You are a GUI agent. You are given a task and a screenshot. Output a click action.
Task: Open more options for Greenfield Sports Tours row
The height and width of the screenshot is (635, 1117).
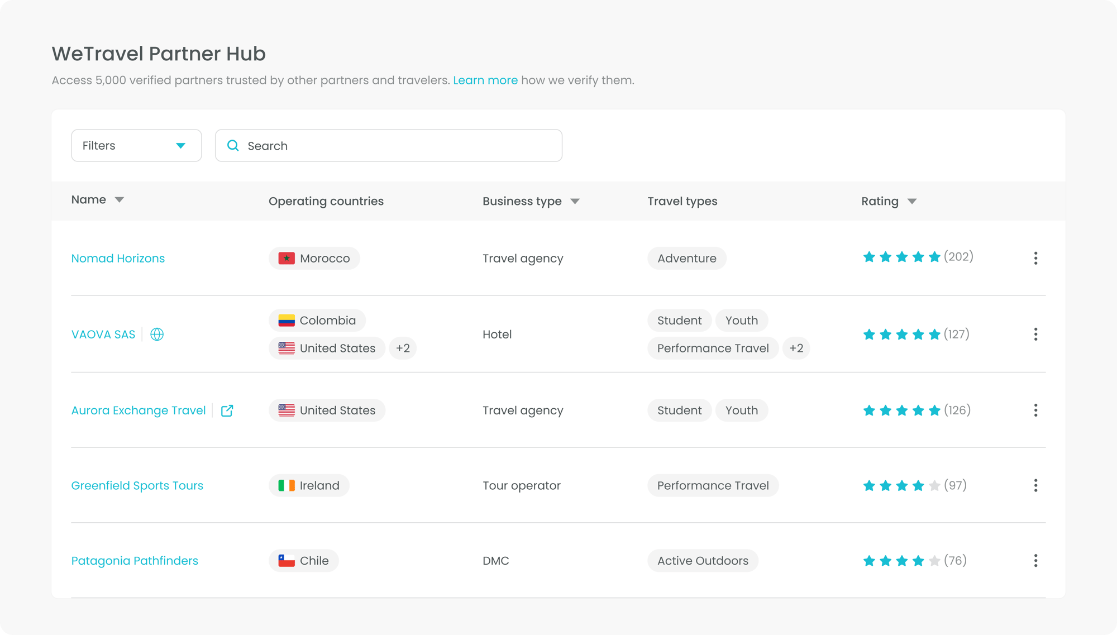coord(1035,485)
